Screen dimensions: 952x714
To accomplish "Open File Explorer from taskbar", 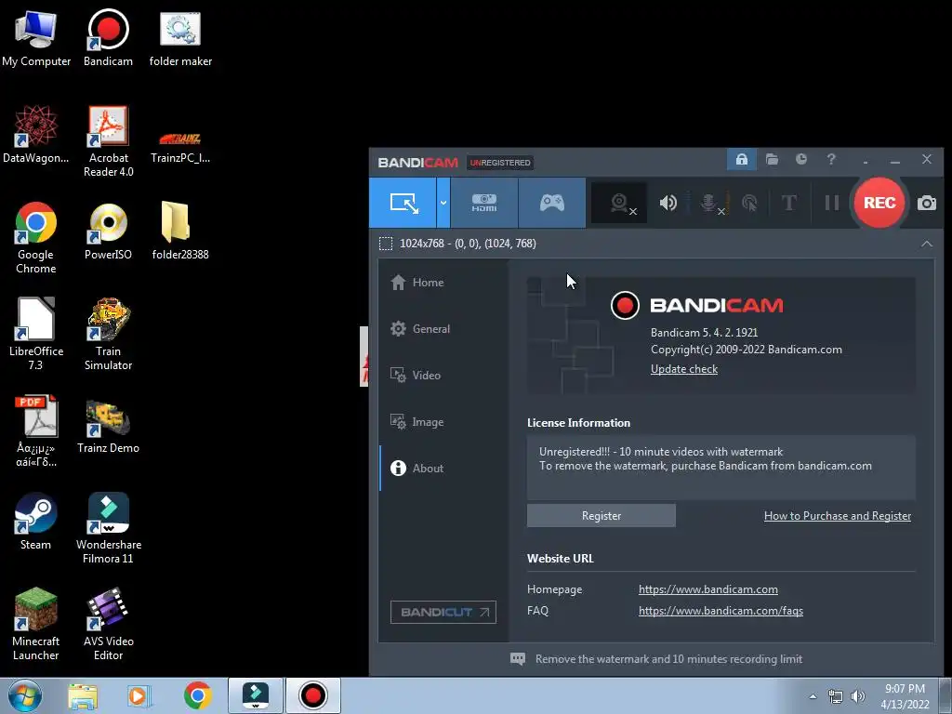I will click(83, 695).
